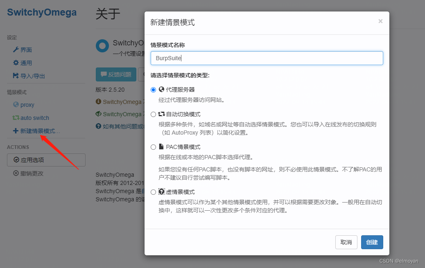Click the 创建 button
The image size is (425, 268).
pyautogui.click(x=372, y=242)
